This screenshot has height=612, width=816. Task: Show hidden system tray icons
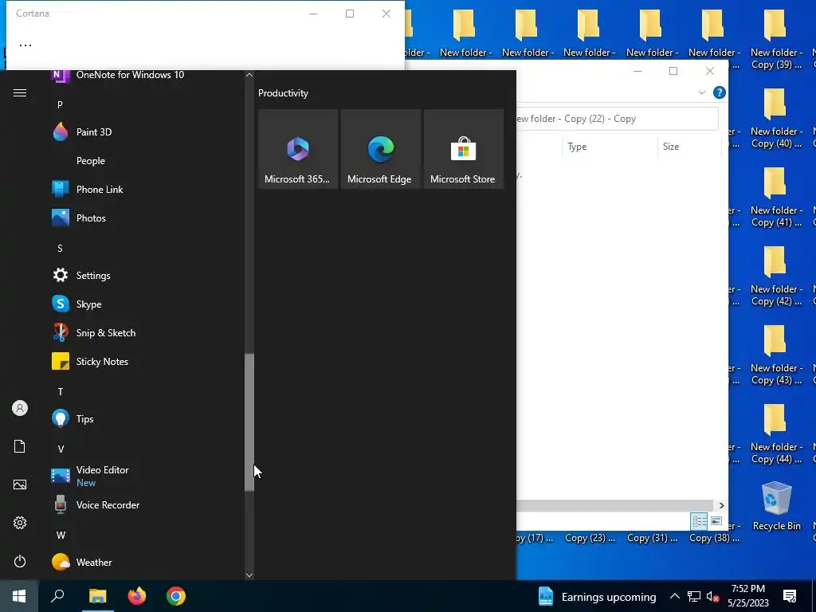674,596
